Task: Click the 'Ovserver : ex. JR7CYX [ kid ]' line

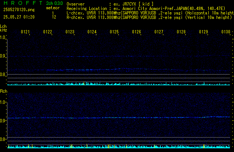Action: pyautogui.click(x=110, y=4)
